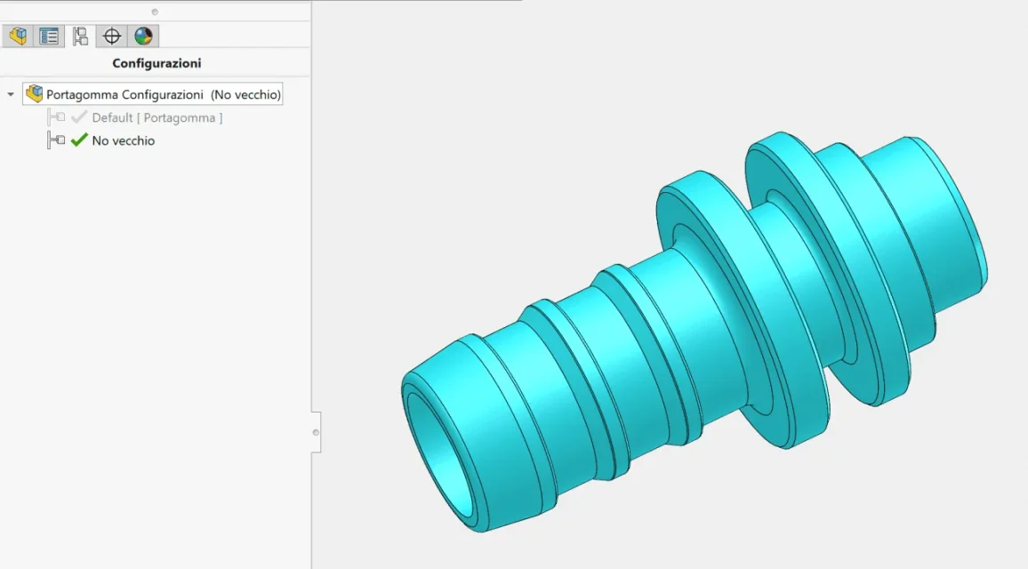This screenshot has width=1028, height=569.
Task: Collapse the side panel using the edge handle
Action: pos(316,433)
